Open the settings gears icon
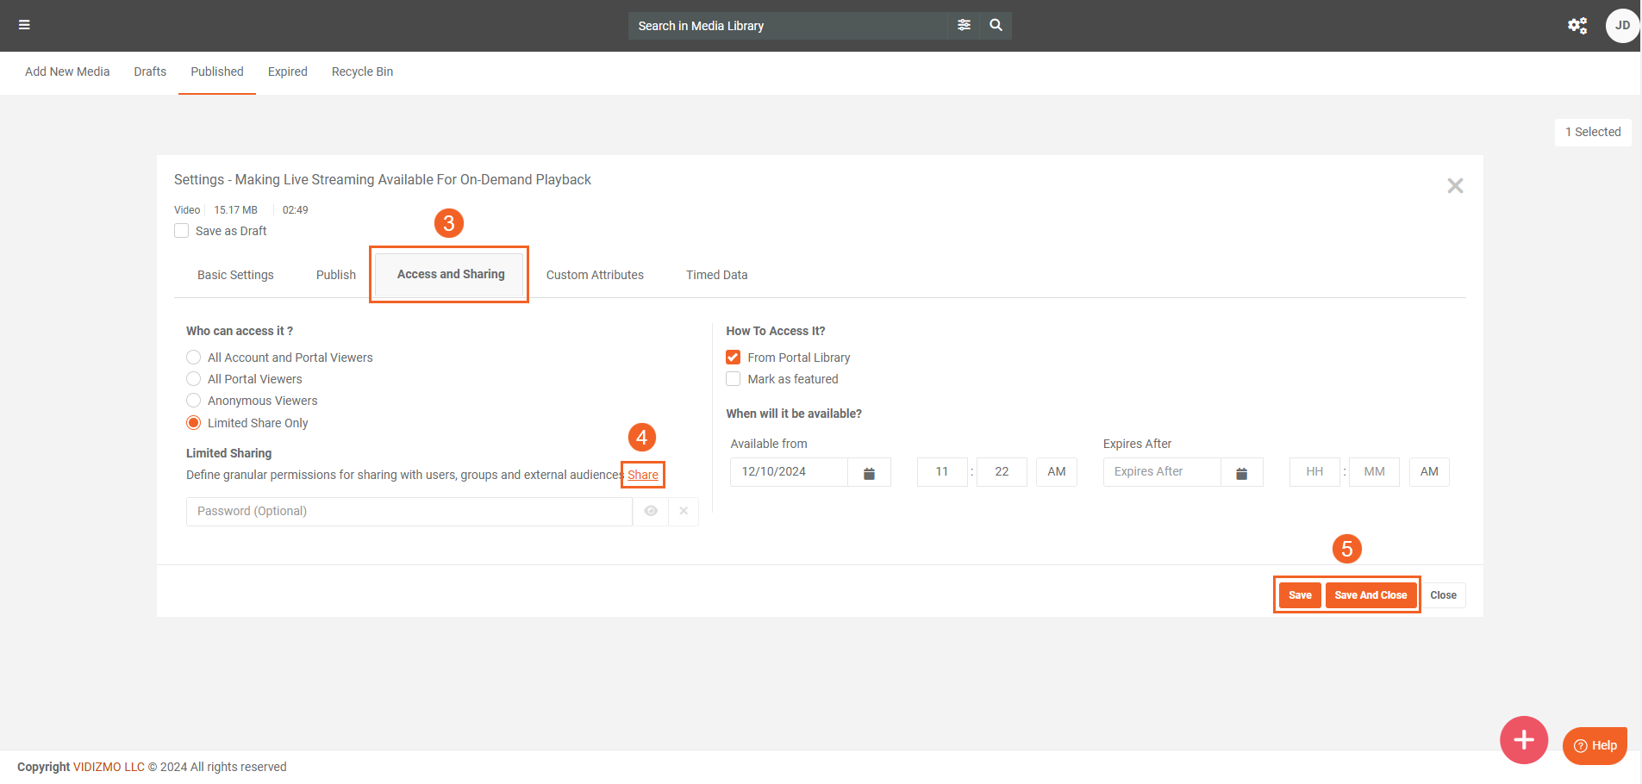The height and width of the screenshot is (784, 1642). (1577, 25)
